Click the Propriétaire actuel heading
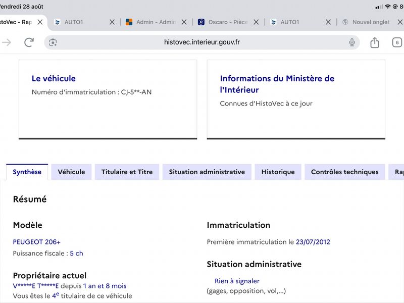 pos(49,275)
